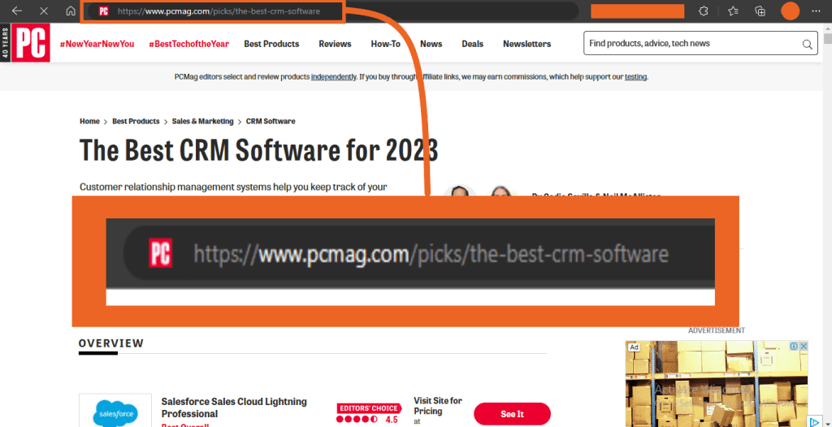
Task: Open the Newsletters menu
Action: coord(526,44)
